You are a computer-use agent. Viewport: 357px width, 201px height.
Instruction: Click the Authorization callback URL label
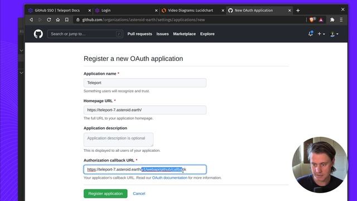(x=109, y=160)
